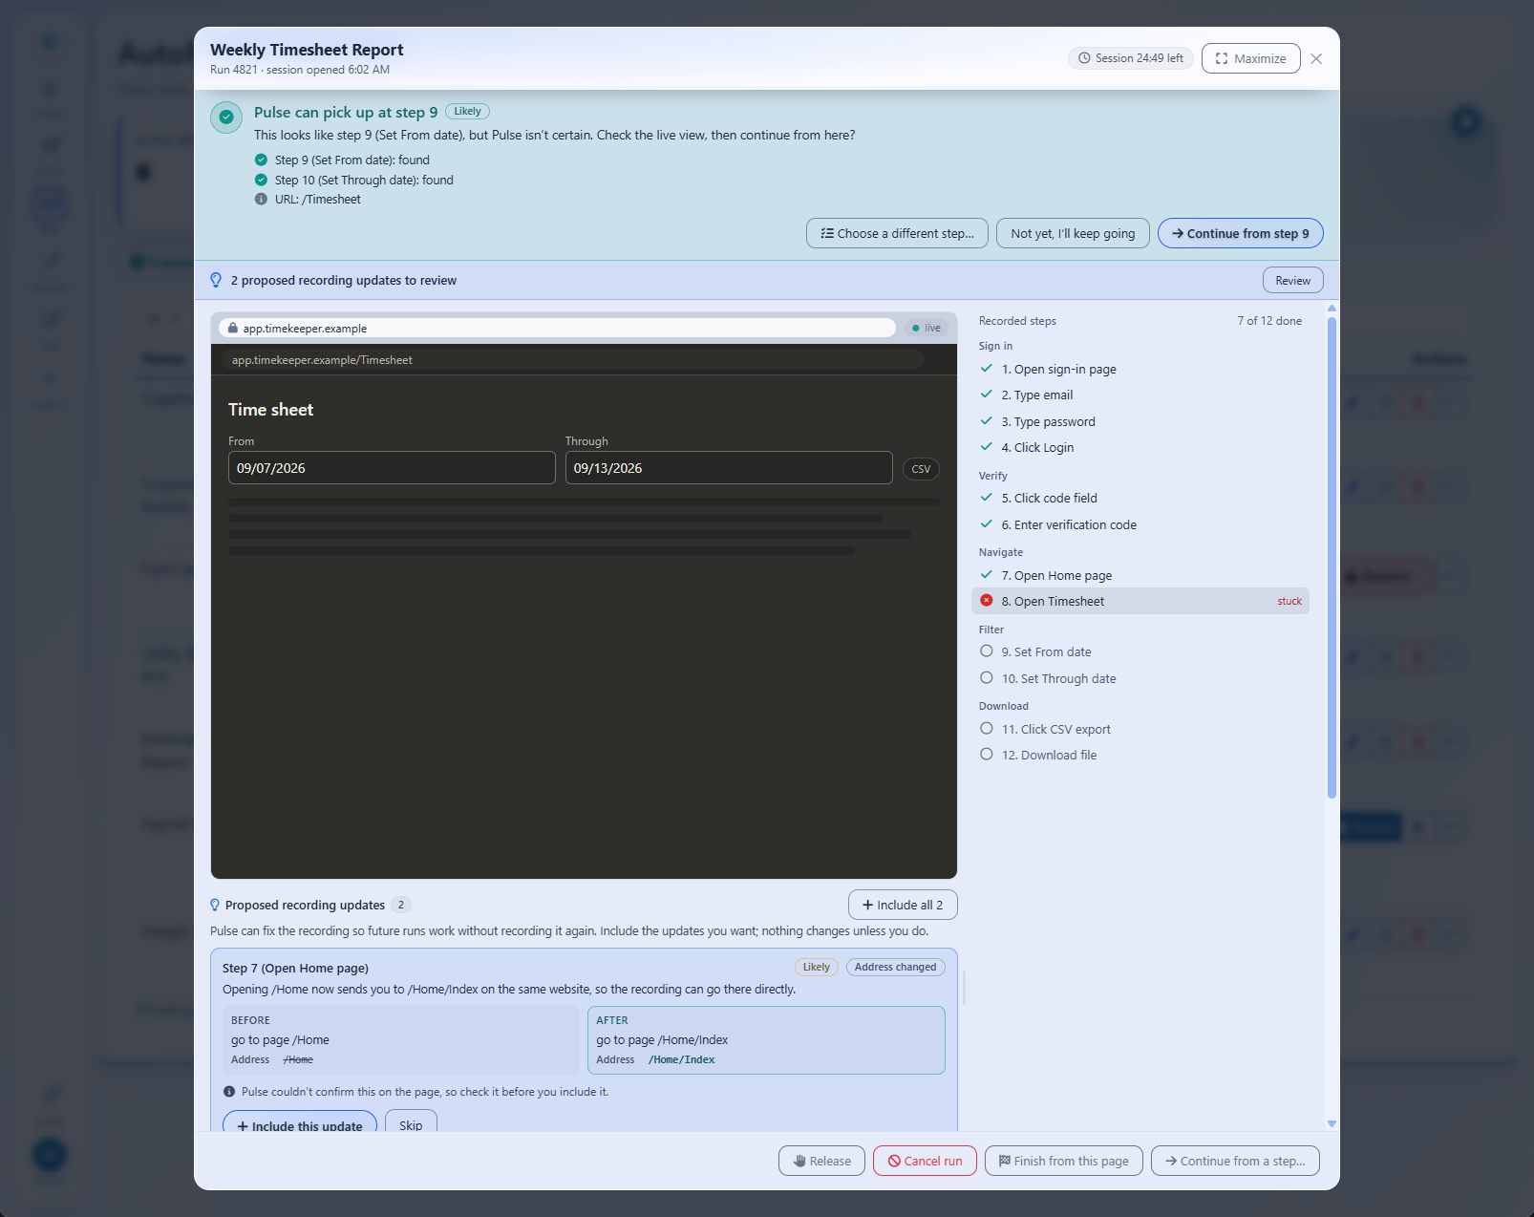Click the Review button
The width and height of the screenshot is (1534, 1217).
point(1292,280)
